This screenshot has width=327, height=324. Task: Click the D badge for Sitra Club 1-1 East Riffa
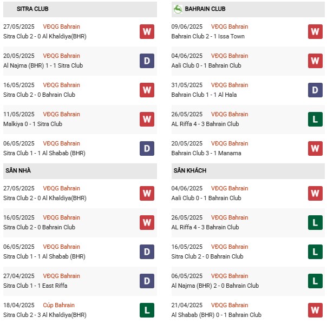click(147, 281)
